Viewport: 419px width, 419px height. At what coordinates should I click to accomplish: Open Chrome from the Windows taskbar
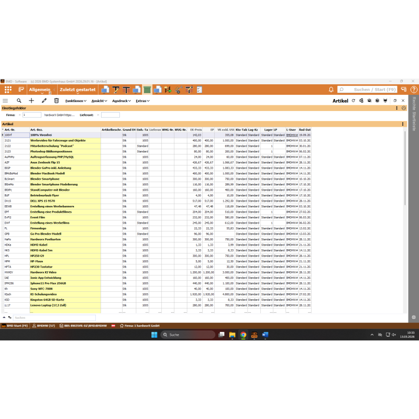244,335
